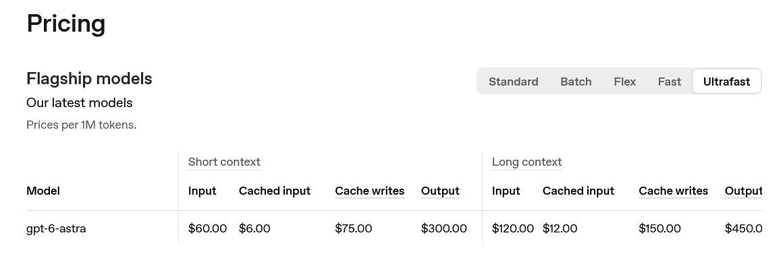Click the Long context column group label
783x256 pixels.
tap(526, 162)
